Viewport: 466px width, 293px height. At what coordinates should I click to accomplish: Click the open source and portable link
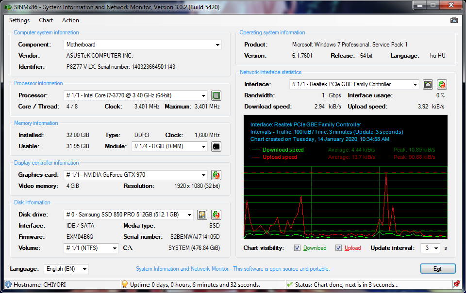pyautogui.click(x=233, y=269)
